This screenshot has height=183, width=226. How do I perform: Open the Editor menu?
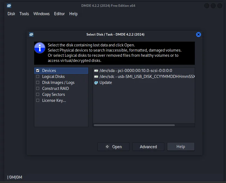(59, 14)
